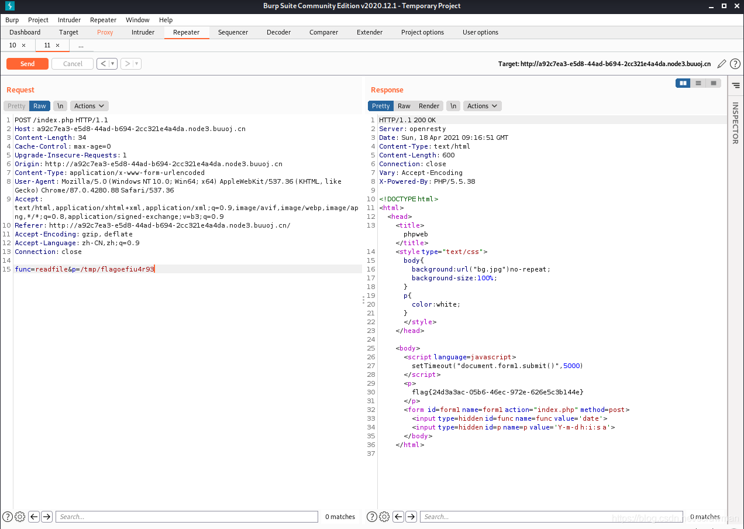Close Repeater tab 10
The image size is (744, 529).
click(x=23, y=45)
